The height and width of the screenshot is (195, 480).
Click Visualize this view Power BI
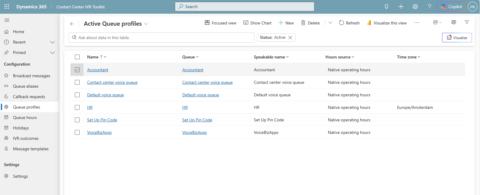tap(387, 23)
